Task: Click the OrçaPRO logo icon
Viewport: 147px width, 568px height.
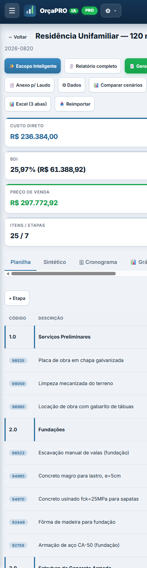Action: (x=30, y=11)
